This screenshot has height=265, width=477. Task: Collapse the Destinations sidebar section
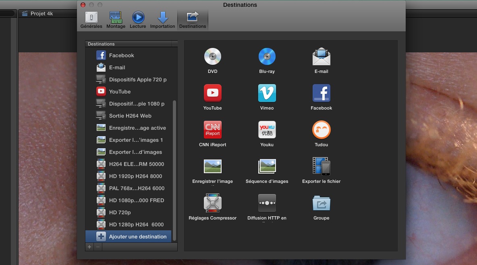point(101,43)
